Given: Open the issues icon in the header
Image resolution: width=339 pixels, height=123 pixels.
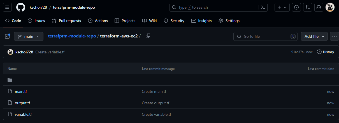Looking at the screenshot, I should (296, 7).
